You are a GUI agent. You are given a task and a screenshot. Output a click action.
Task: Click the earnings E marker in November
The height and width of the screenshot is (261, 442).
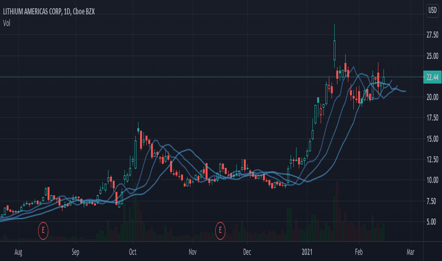click(220, 231)
